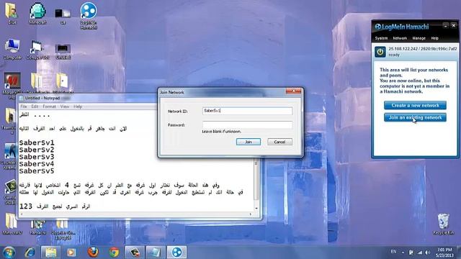The height and width of the screenshot is (259, 461).
Task: Launch Google Chrome from taskbar
Action: click(x=114, y=253)
